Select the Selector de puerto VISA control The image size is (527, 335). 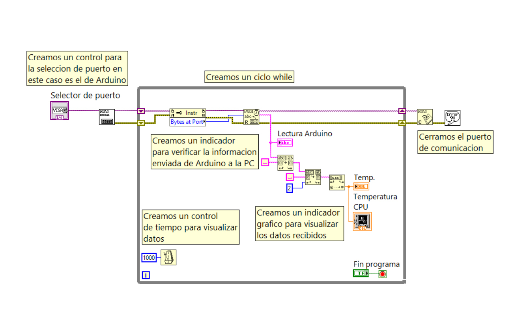click(x=59, y=110)
